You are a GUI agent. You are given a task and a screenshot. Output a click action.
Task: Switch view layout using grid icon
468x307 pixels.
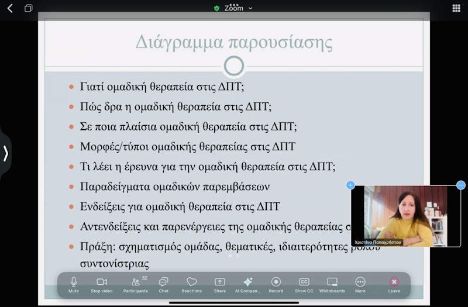(x=456, y=8)
